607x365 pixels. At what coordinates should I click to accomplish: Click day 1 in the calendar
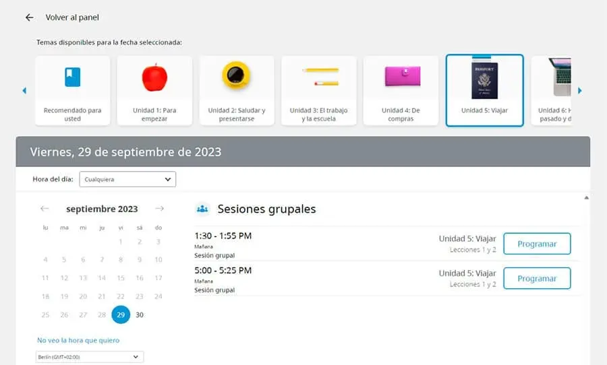pos(121,242)
